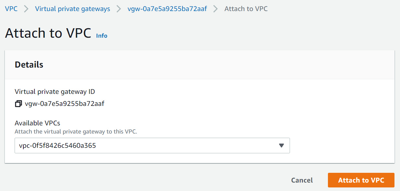
Task: Select the gateway ID text in Details
Action: (x=64, y=104)
